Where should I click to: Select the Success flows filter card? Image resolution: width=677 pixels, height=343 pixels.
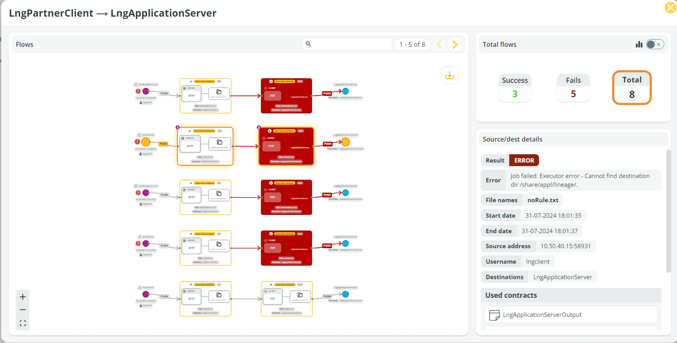[515, 88]
